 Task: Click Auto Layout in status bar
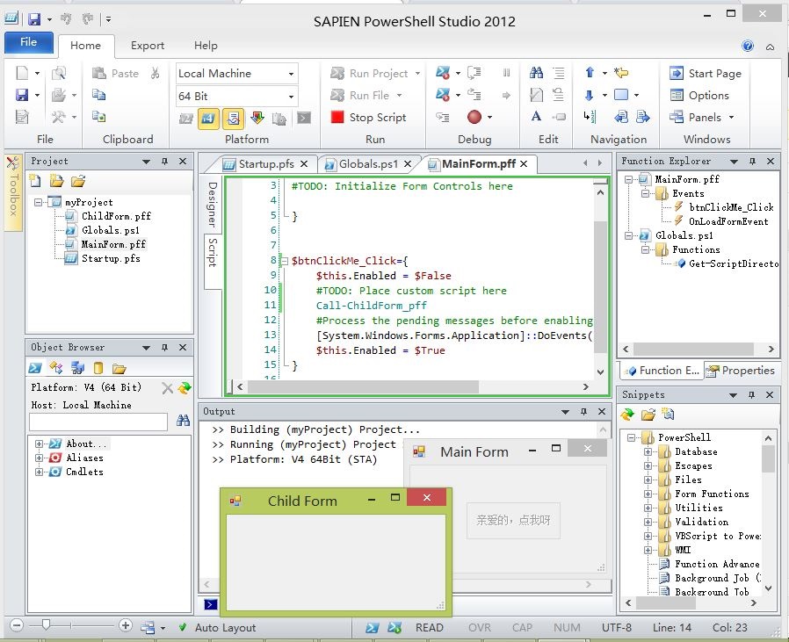[x=225, y=628]
